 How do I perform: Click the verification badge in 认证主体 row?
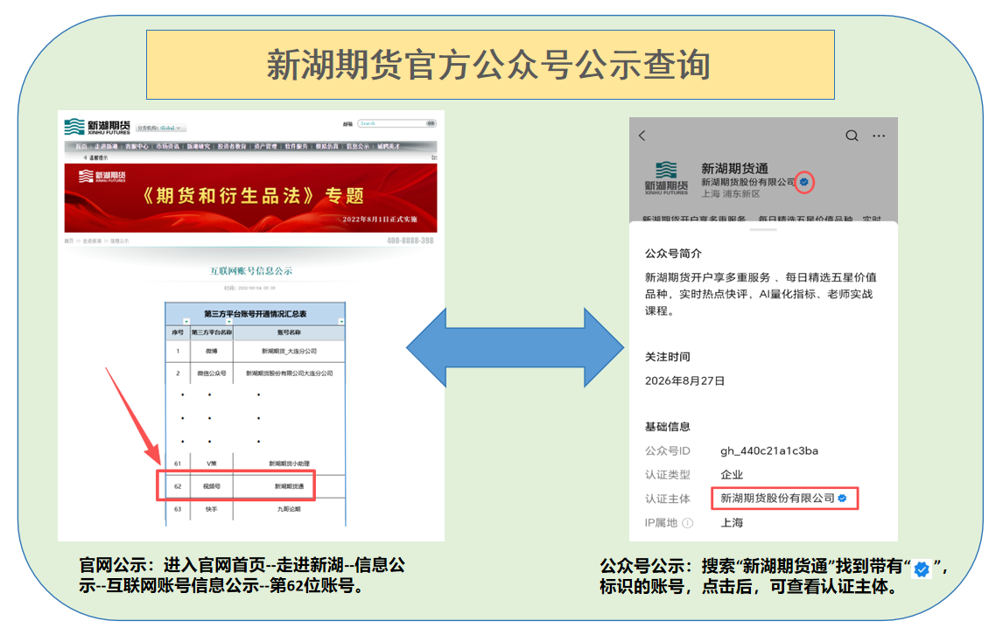coord(843,499)
